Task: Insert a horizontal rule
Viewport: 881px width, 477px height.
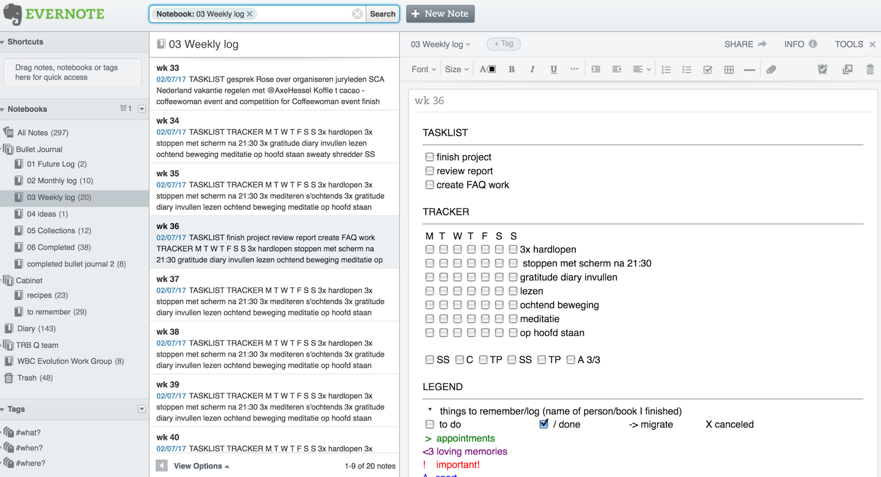Action: coord(749,70)
